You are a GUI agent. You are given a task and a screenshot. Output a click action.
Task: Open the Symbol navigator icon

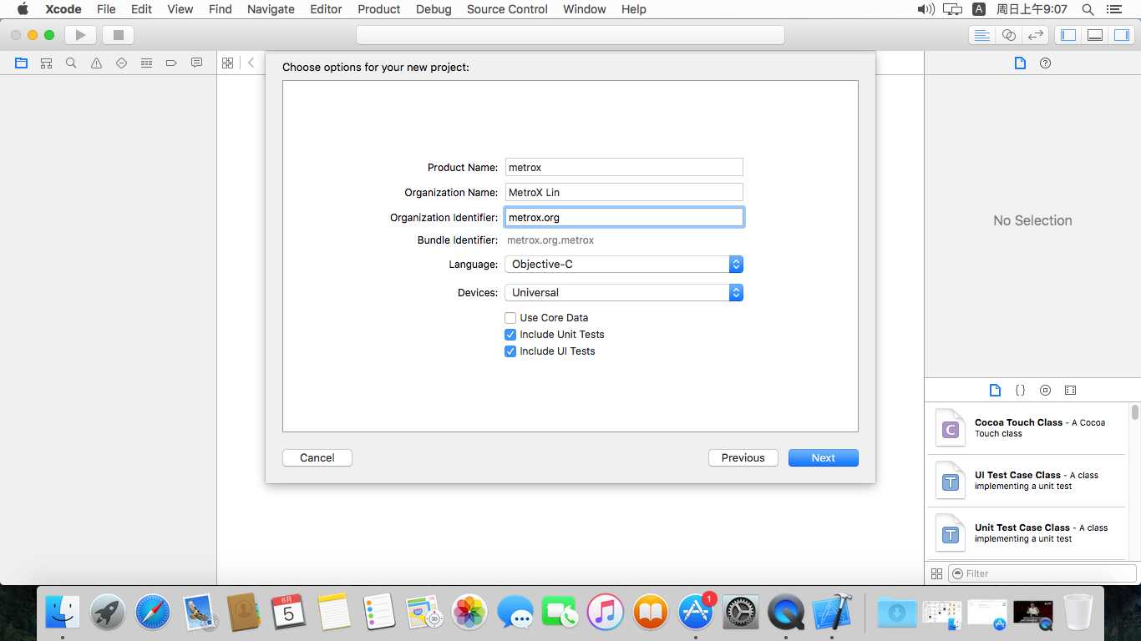click(46, 63)
